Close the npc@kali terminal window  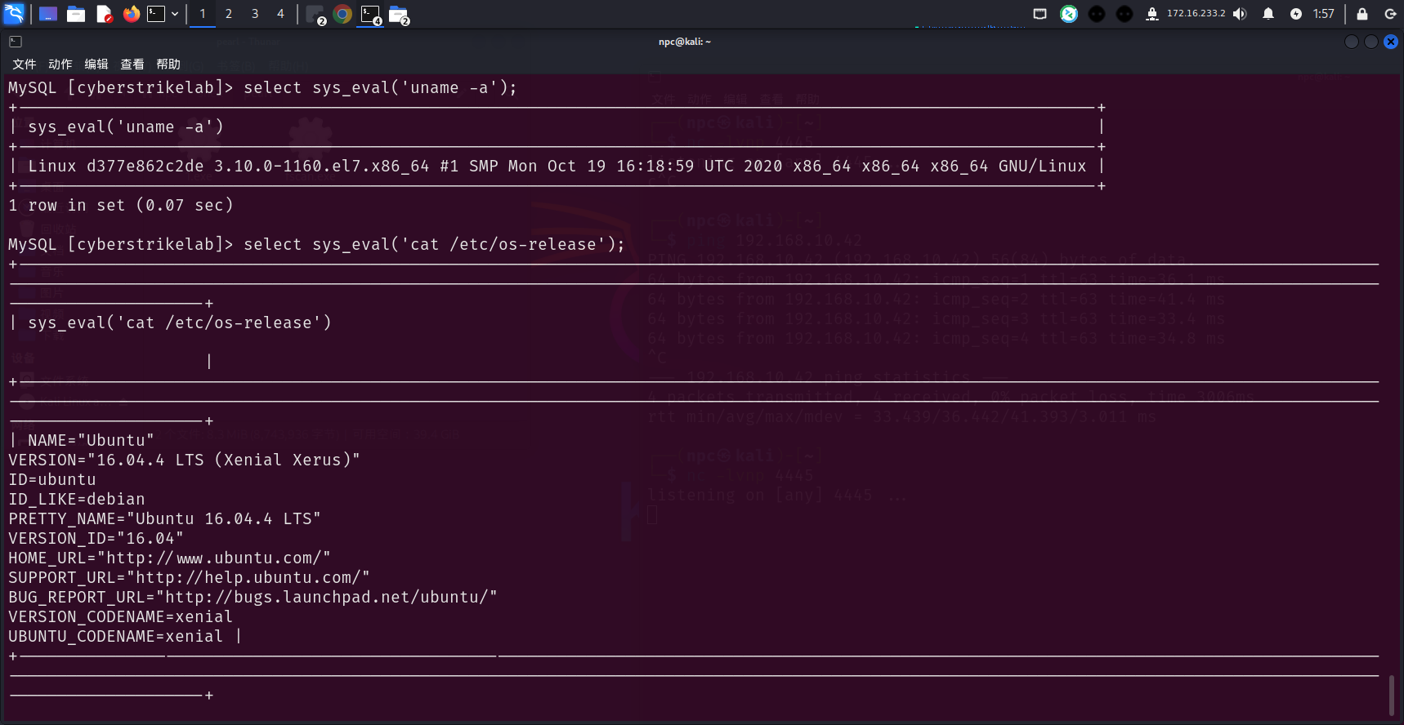1391,42
